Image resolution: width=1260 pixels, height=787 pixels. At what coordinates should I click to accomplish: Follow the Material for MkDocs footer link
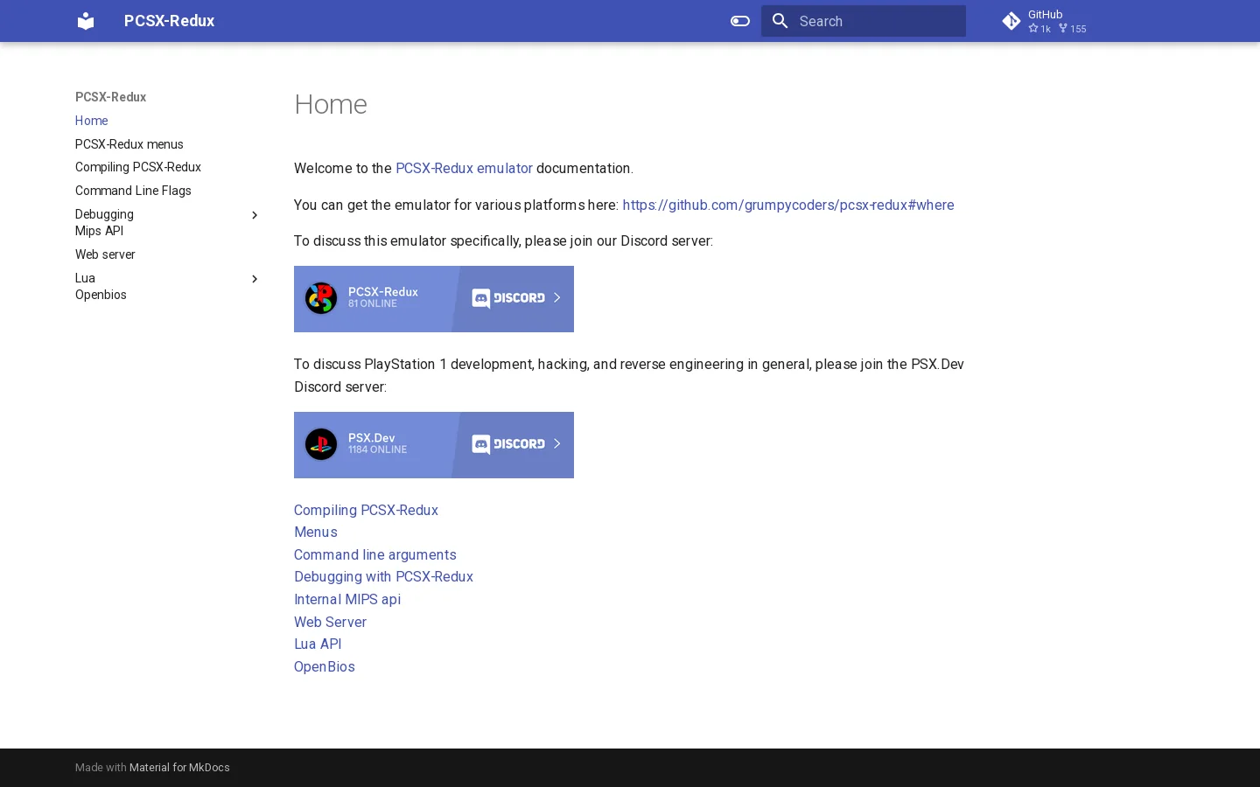179,768
